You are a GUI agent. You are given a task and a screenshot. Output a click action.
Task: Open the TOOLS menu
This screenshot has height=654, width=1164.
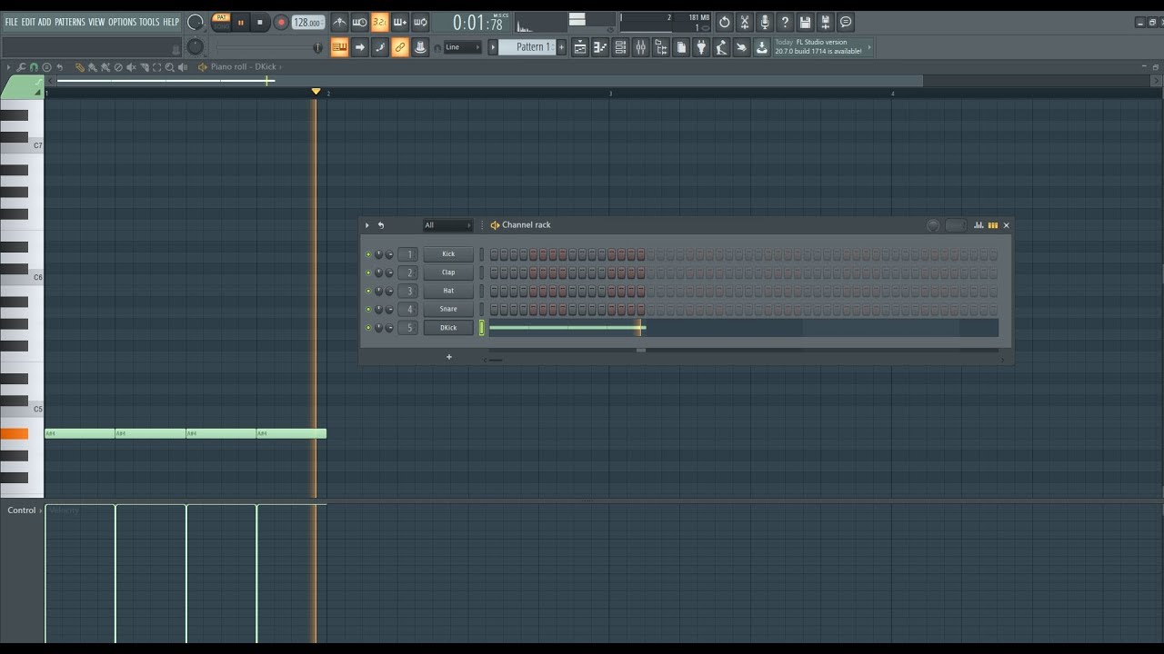[149, 22]
